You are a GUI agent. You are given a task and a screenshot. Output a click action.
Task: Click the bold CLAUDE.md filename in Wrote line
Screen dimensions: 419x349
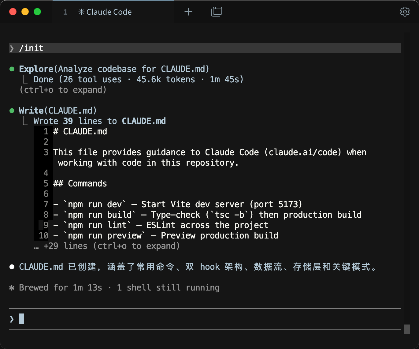click(144, 121)
